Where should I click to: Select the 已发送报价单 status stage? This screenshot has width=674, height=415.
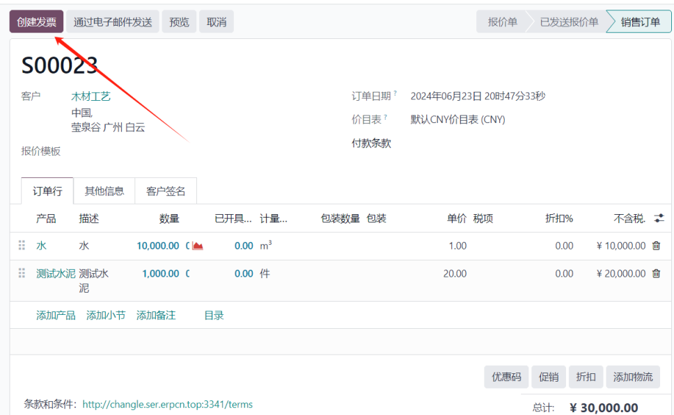(x=569, y=22)
